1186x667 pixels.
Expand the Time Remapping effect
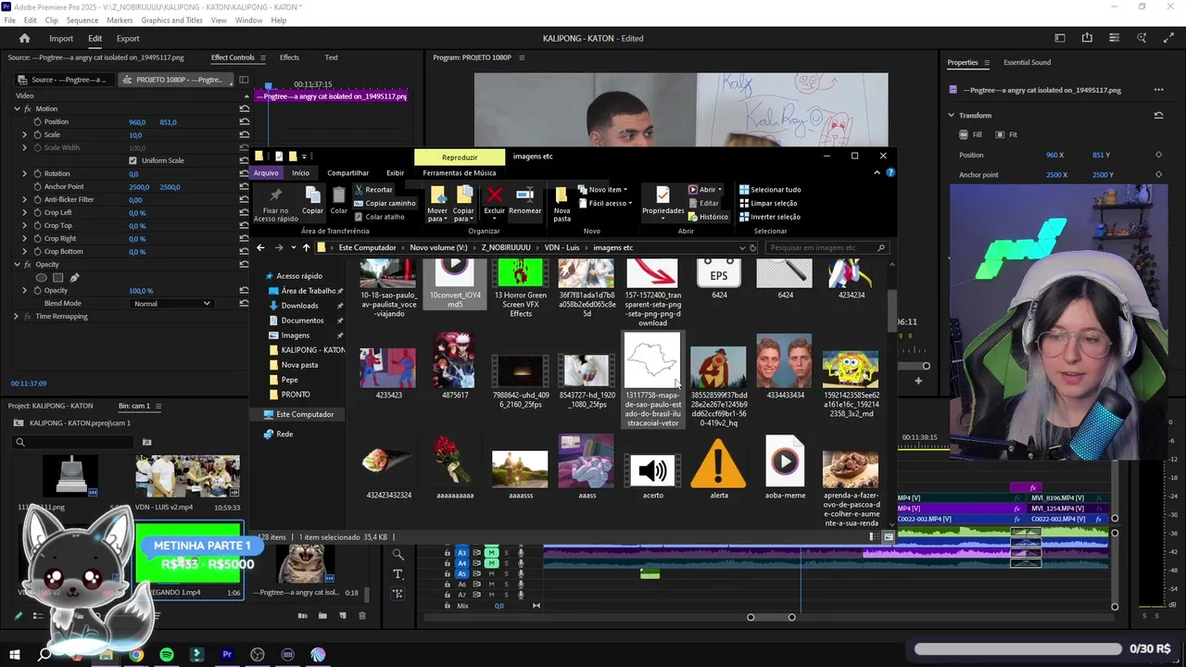[16, 316]
